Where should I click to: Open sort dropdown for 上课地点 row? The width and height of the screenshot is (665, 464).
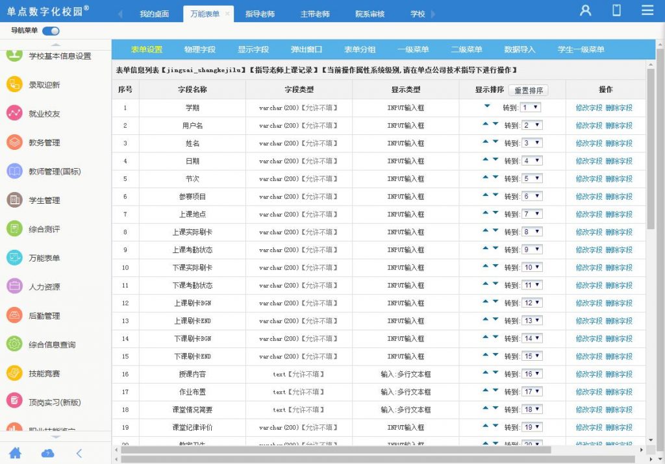tap(532, 214)
